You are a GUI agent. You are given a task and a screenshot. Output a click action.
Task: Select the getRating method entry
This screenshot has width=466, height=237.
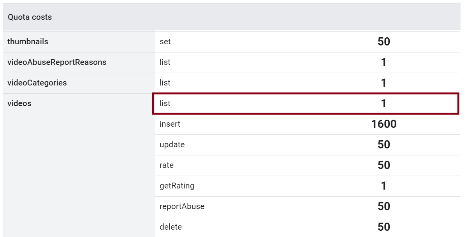click(x=177, y=186)
